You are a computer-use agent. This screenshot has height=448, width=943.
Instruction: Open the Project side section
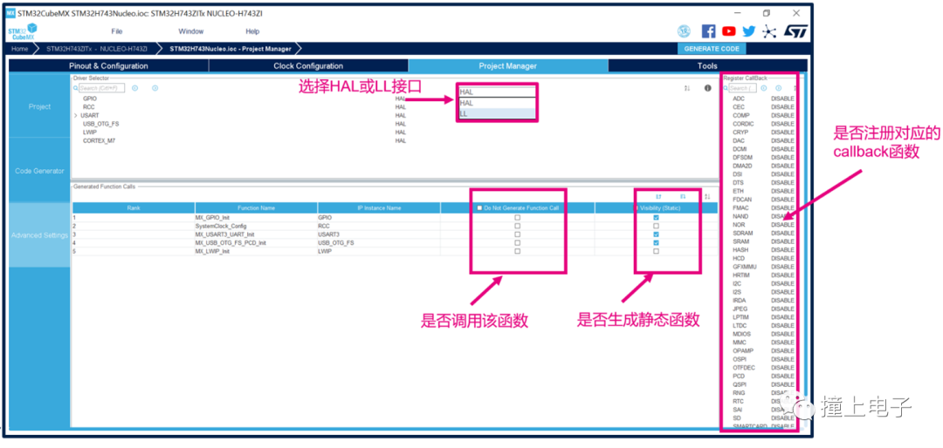pyautogui.click(x=39, y=106)
